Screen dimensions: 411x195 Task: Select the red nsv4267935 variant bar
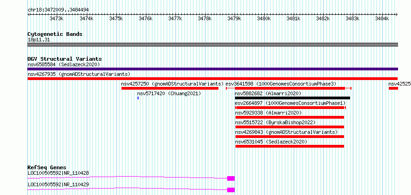(212, 79)
